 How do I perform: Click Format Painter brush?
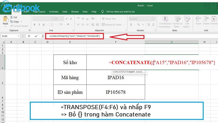pyautogui.click(x=11, y=26)
